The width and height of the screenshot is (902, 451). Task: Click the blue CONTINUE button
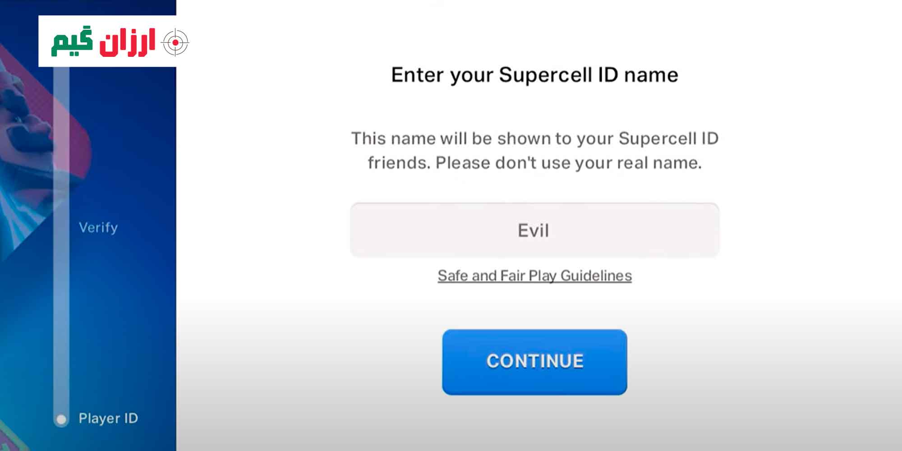click(x=534, y=362)
